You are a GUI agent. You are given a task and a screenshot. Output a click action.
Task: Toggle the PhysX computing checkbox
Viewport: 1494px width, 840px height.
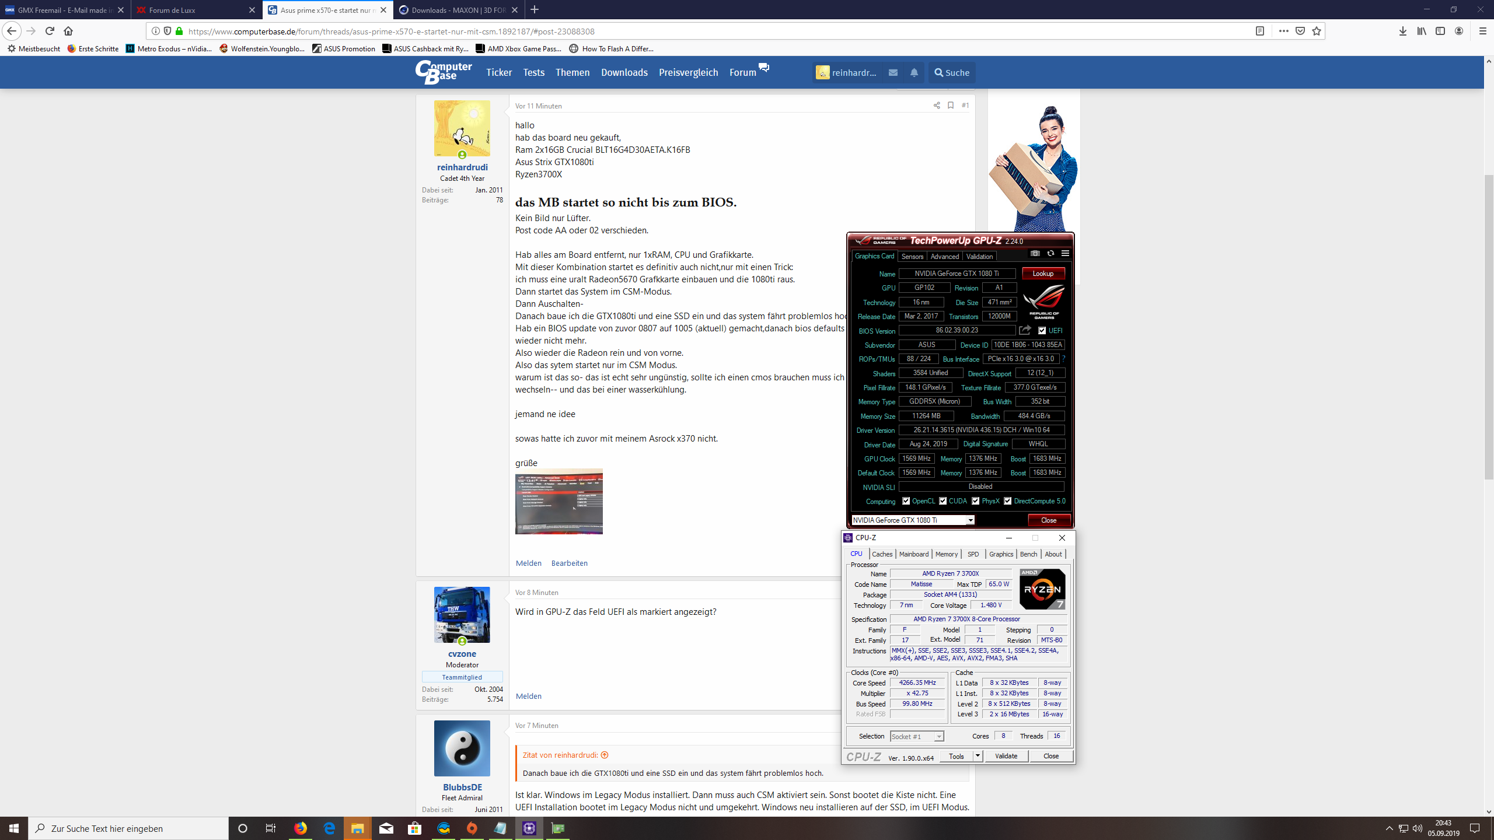(x=976, y=501)
